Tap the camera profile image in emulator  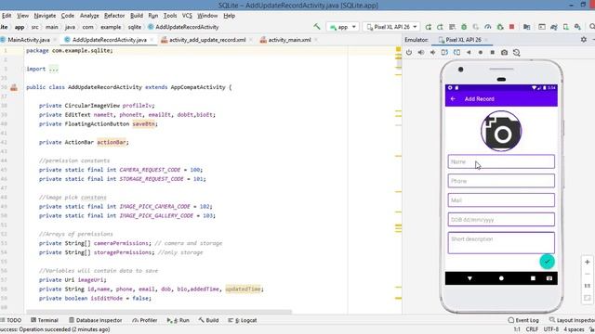[x=501, y=131]
